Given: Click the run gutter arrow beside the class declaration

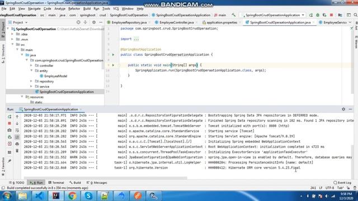Looking at the screenshot, I should click(x=113, y=55).
